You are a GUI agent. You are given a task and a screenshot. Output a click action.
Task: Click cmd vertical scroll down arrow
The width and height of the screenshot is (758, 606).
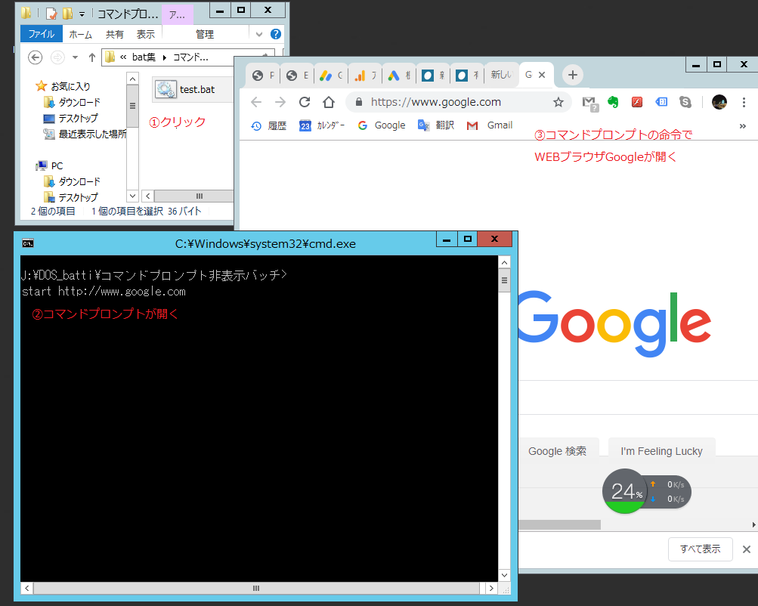pos(504,575)
